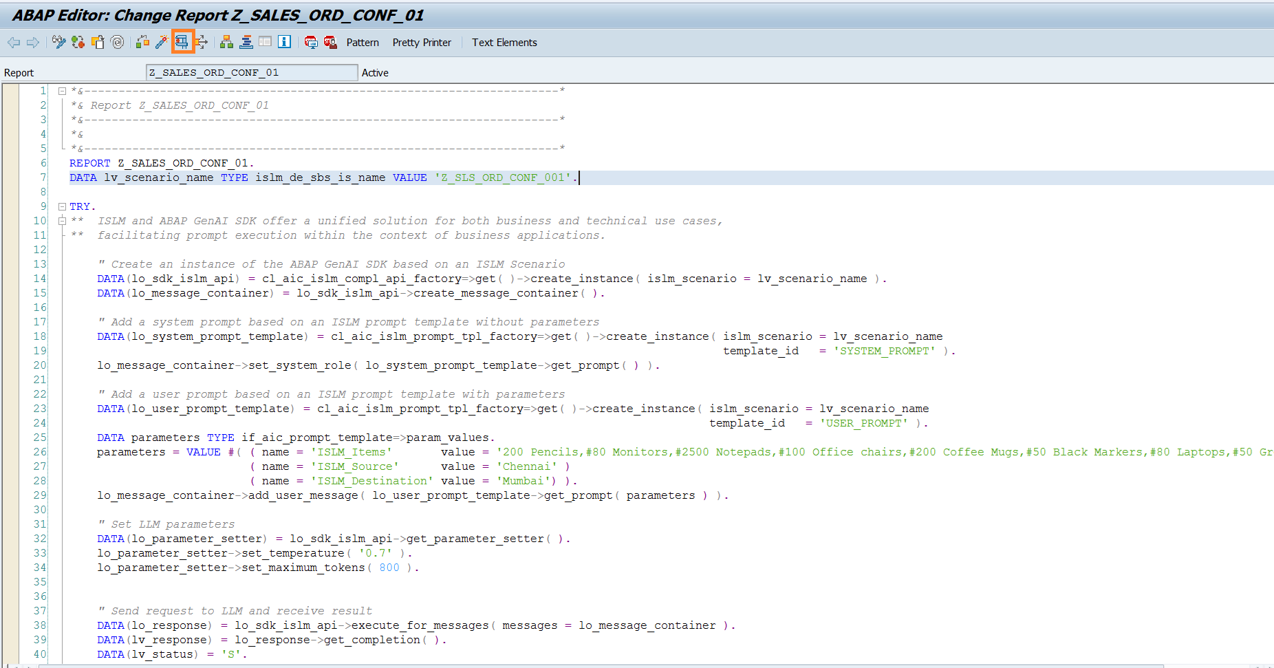Screen dimensions: 1274x668
Task: Set an external breakpoint via the stop-sign user icon
Action: pos(330,43)
